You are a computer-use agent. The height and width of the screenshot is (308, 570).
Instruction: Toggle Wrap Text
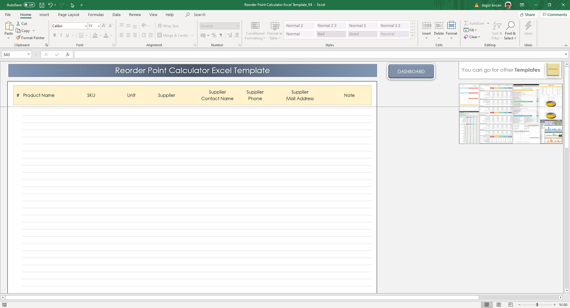(168, 26)
